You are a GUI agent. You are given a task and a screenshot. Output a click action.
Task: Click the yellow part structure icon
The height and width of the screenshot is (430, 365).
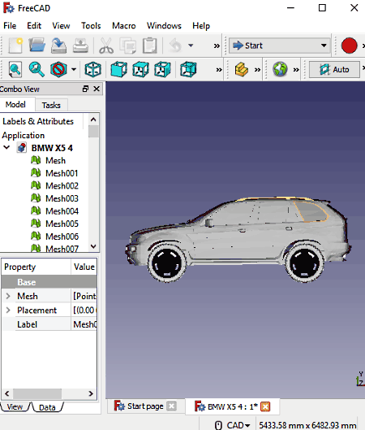(x=242, y=69)
